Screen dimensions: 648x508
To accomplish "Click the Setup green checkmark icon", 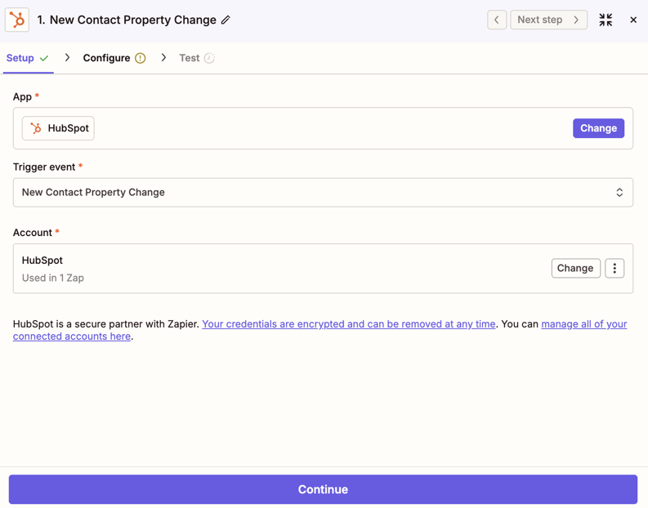I will click(44, 58).
